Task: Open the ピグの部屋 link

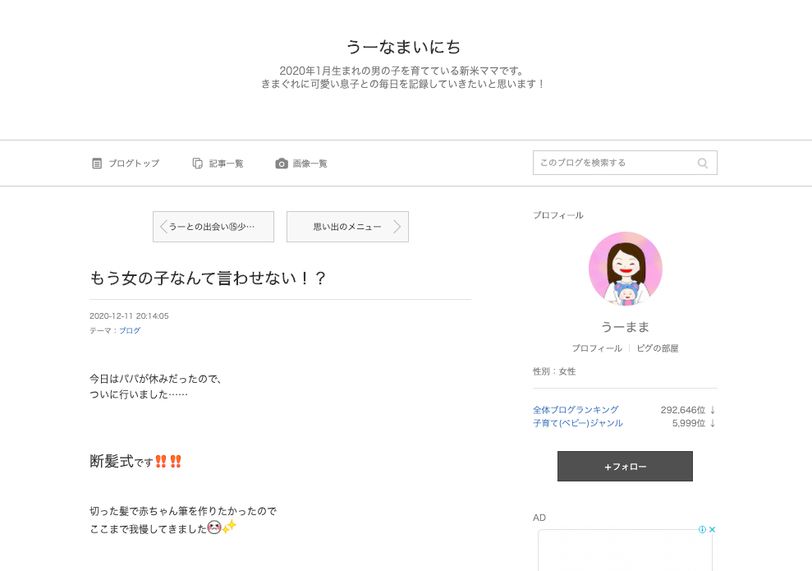Action: [657, 348]
